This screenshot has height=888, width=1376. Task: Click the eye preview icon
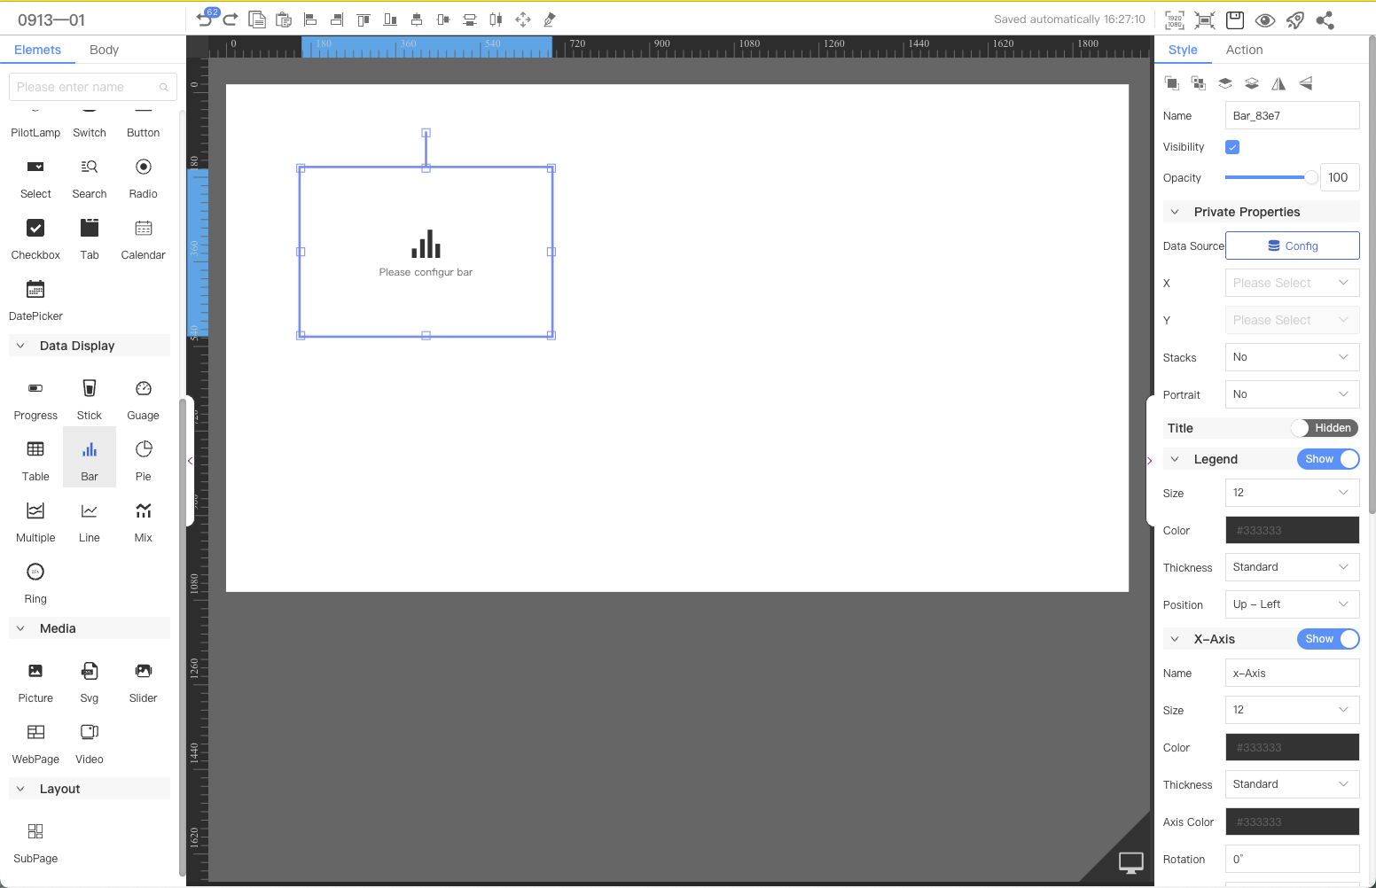(1265, 20)
